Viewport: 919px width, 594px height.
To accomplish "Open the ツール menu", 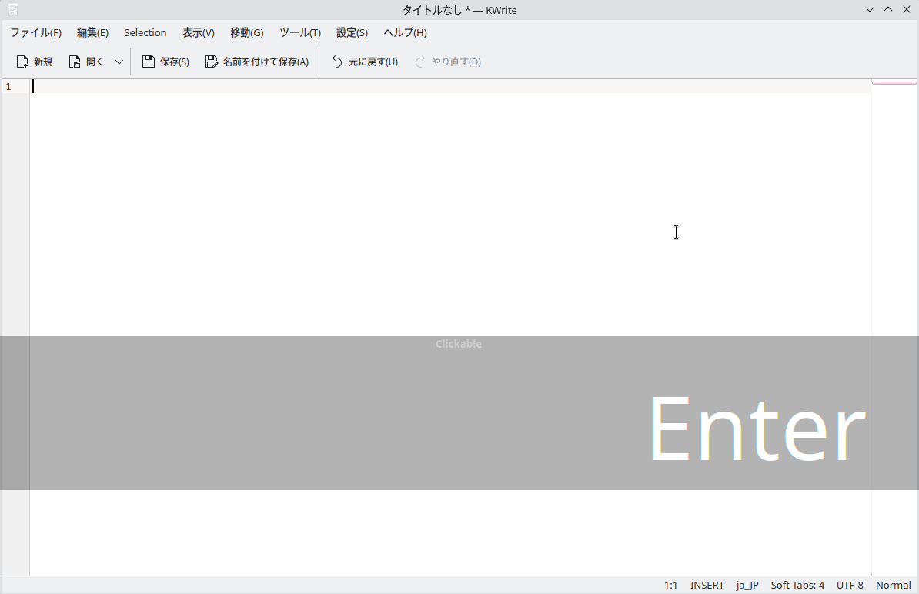I will (299, 32).
